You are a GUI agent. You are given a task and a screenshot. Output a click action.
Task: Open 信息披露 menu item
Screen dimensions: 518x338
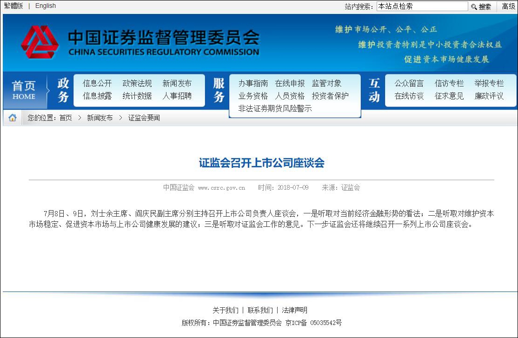click(97, 96)
